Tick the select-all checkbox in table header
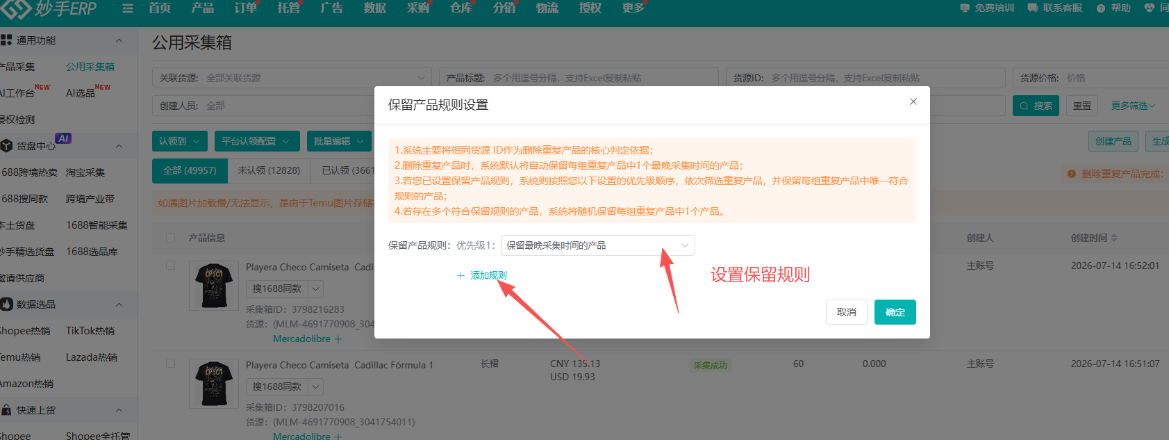The image size is (1169, 440). click(x=170, y=238)
